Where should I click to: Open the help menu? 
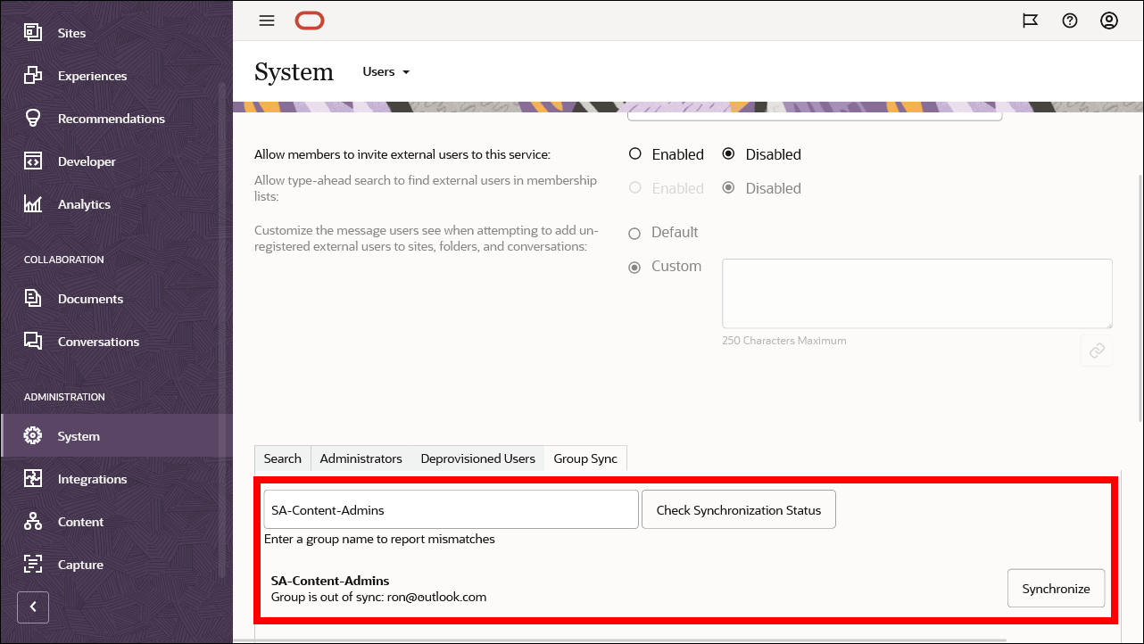(1070, 20)
